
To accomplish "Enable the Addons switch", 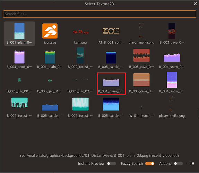I will [x=178, y=164].
